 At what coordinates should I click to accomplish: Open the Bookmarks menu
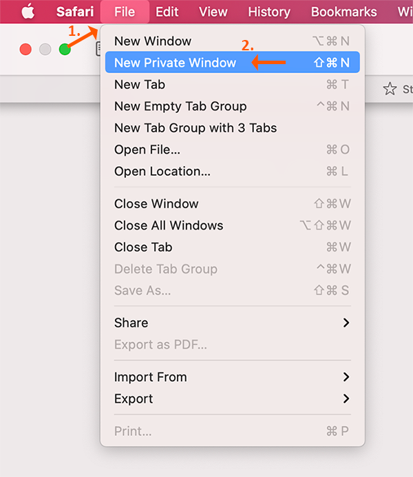[343, 12]
